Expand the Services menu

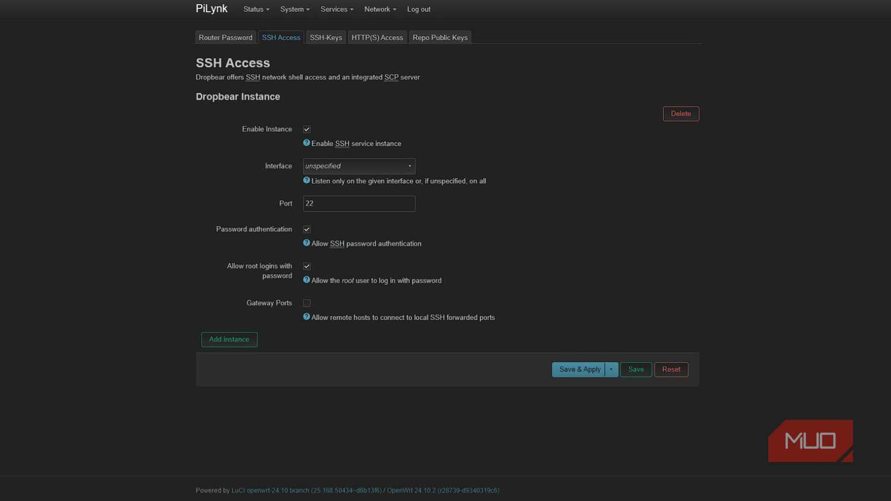click(337, 9)
